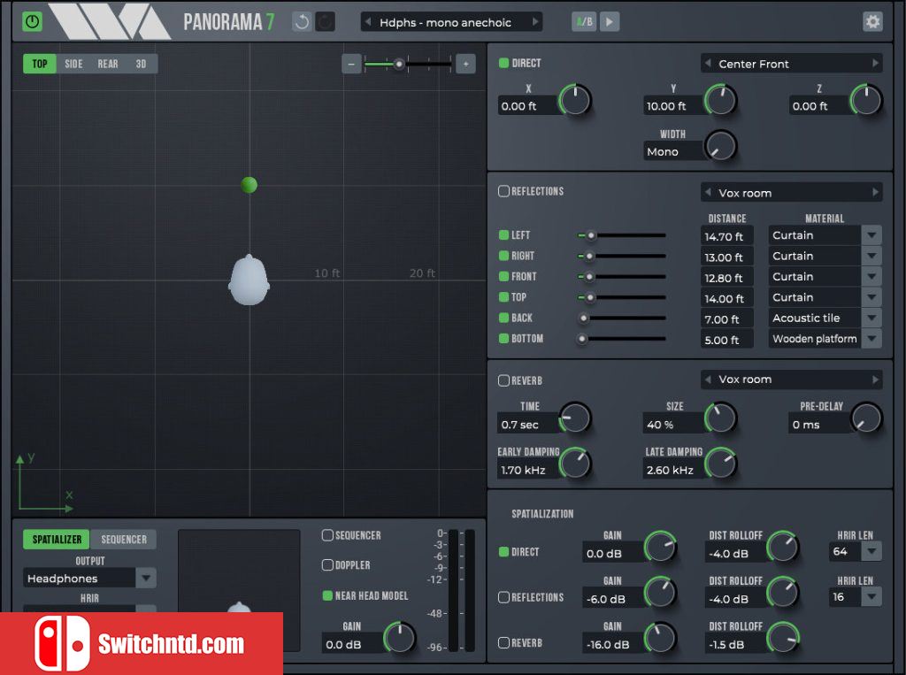This screenshot has width=906, height=675.
Task: Open the settings gear
Action: click(872, 22)
